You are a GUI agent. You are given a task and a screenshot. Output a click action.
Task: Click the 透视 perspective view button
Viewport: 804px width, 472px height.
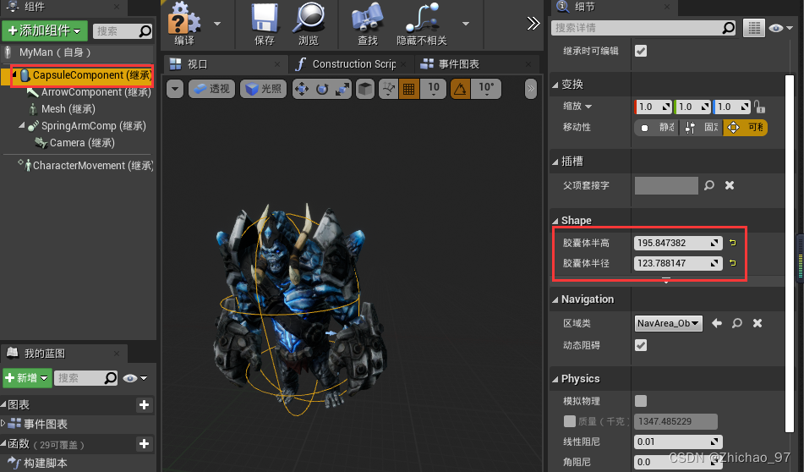211,89
